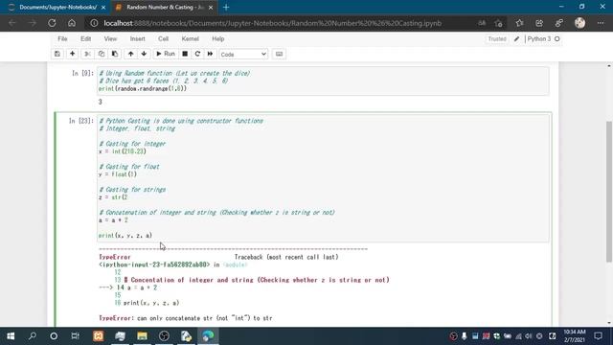Open the Insert menu
613x345 pixels.
[138, 38]
